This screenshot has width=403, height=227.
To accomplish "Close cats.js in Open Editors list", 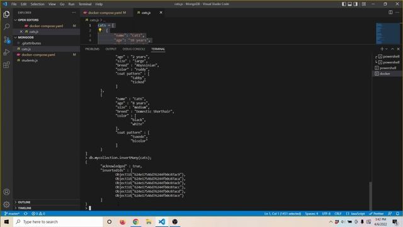I will 21,32.
